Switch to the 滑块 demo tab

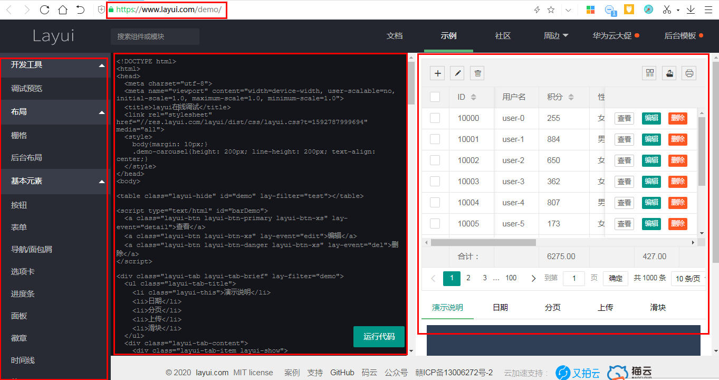coord(658,308)
